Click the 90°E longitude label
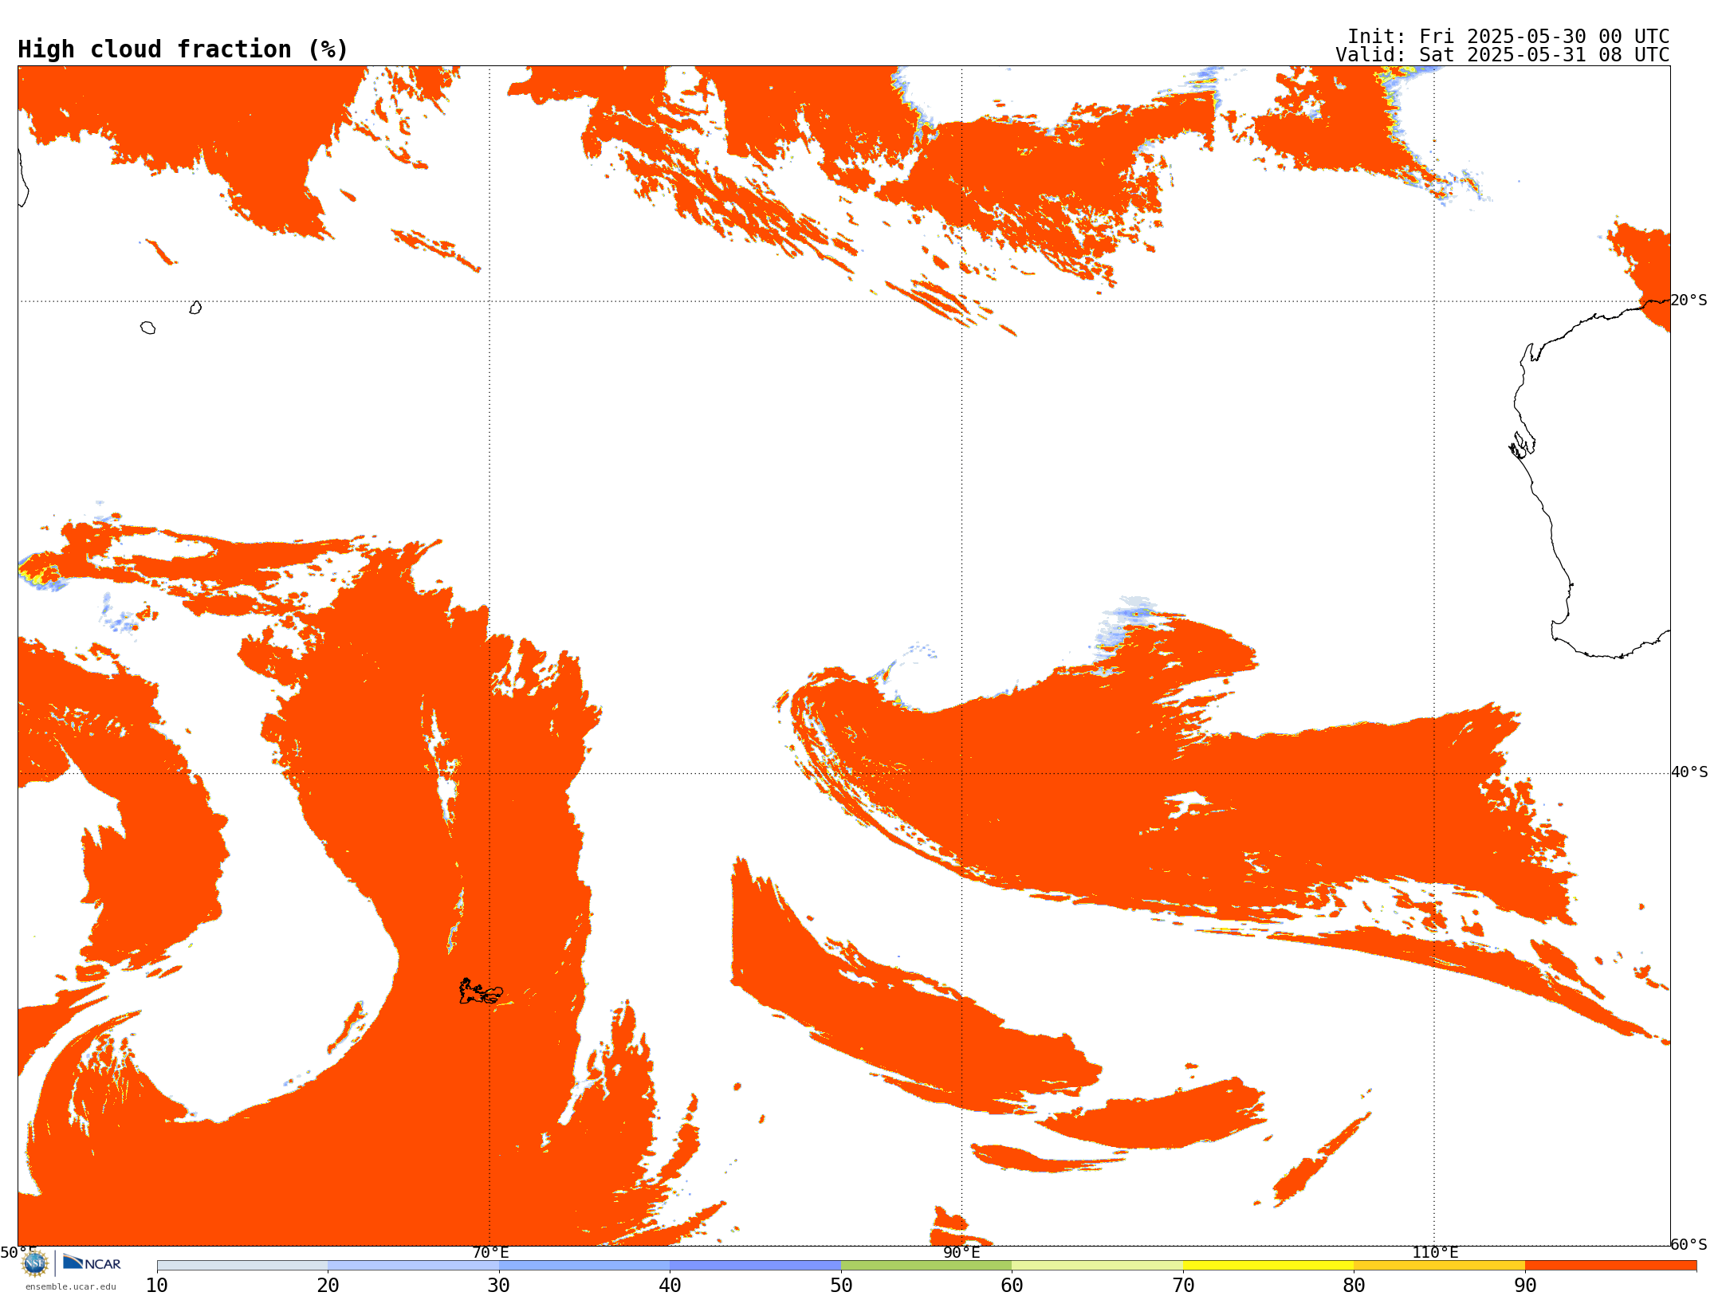The height and width of the screenshot is (1296, 1722). click(x=961, y=1252)
